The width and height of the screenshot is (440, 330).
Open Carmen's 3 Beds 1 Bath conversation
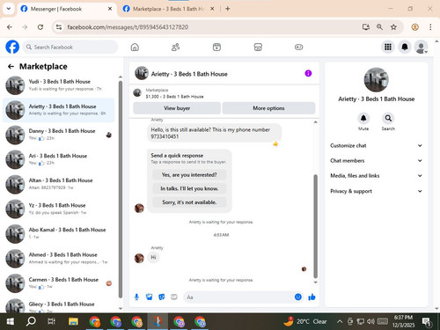tap(59, 282)
